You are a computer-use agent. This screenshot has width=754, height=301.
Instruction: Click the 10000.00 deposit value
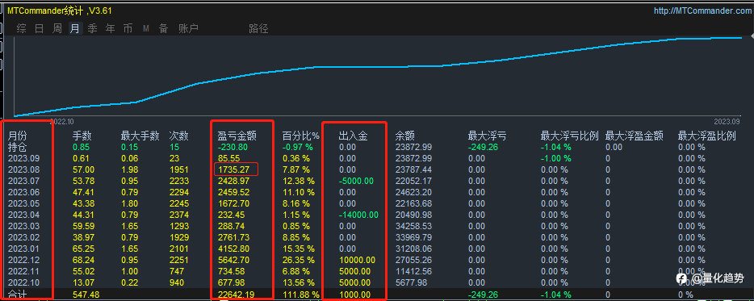point(357,260)
